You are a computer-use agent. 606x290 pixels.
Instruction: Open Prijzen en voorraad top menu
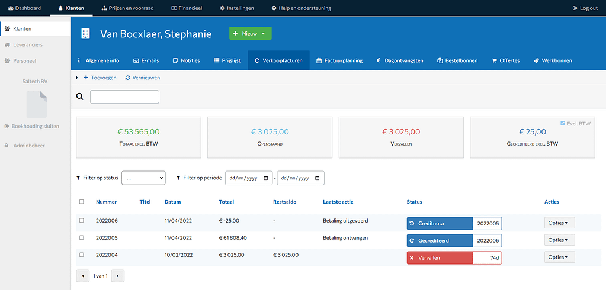(x=127, y=8)
